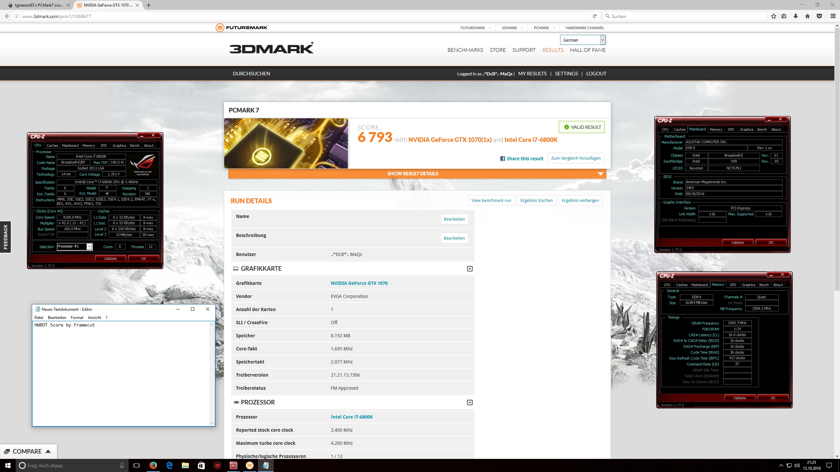Open a new browser tab with plus icon
This screenshot has height=472, width=840.
point(149,5)
